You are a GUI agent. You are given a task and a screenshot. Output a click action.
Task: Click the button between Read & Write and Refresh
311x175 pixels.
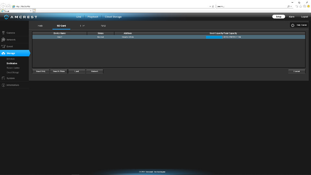77,71
